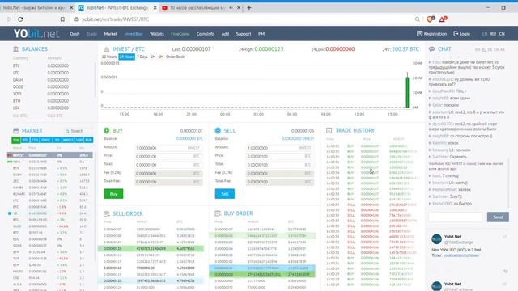518x291 pixels.
Task: Click the Brave rewards triangle icon
Action: [x=443, y=19]
